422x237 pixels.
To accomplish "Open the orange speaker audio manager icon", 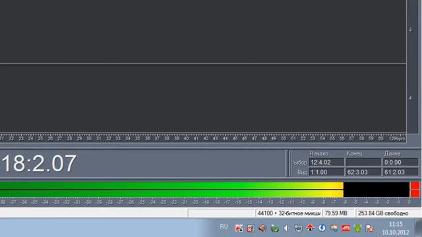I will pos(262,228).
